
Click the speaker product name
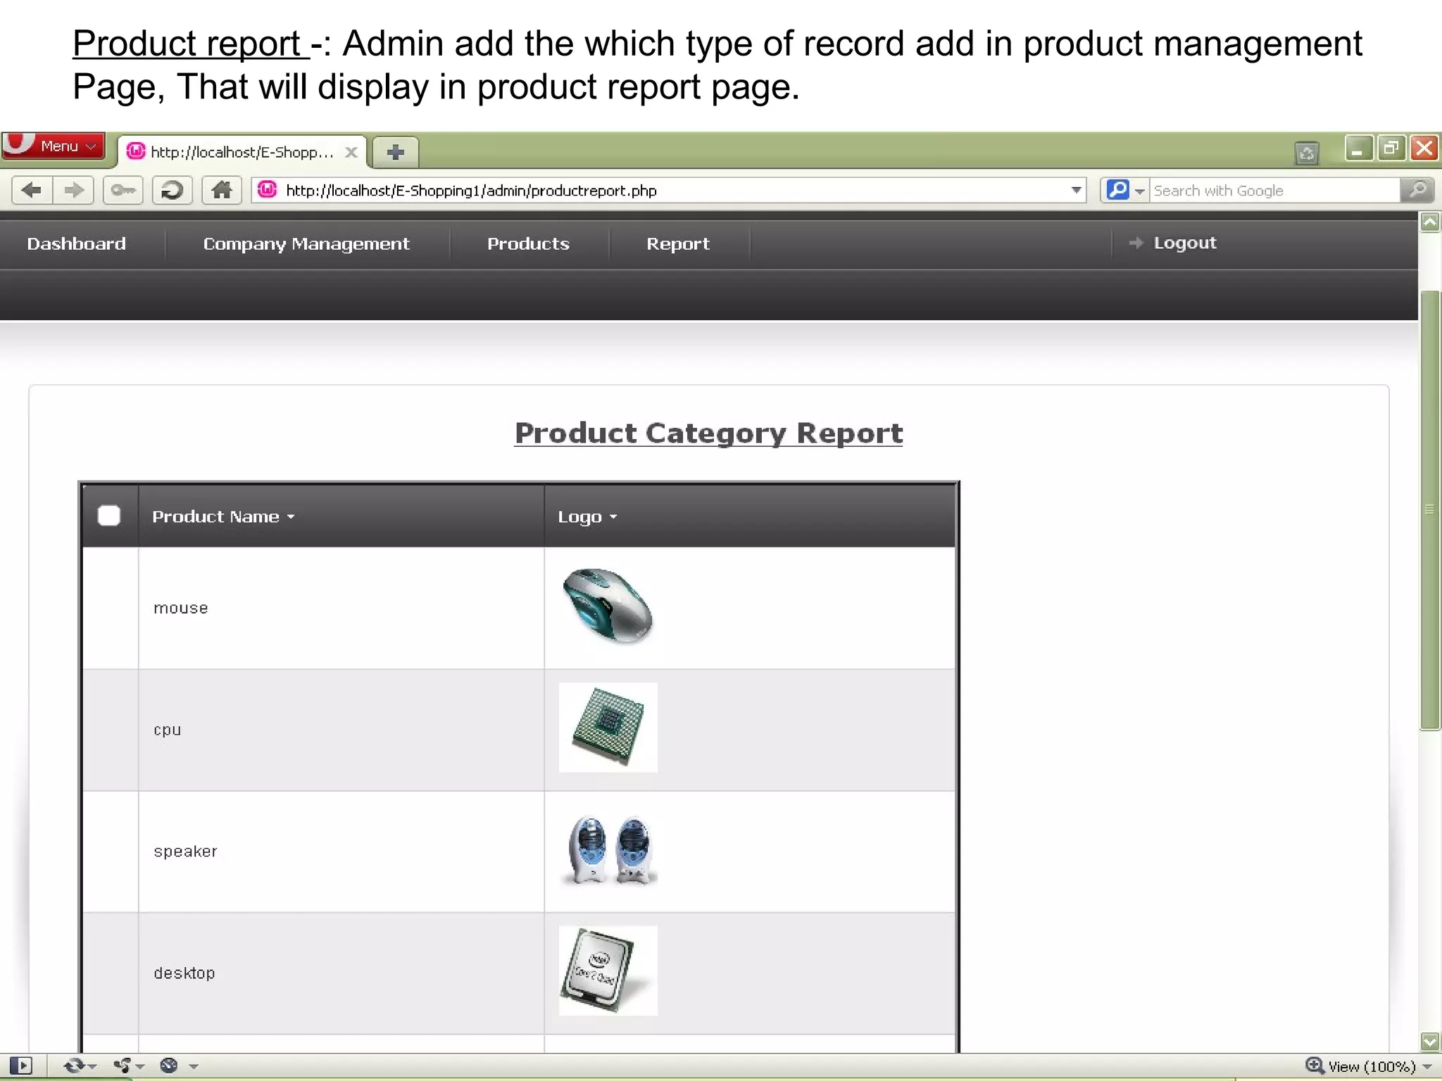pos(185,852)
